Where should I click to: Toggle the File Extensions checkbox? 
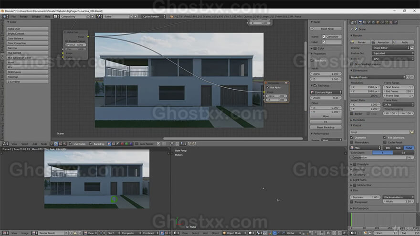coord(385,137)
